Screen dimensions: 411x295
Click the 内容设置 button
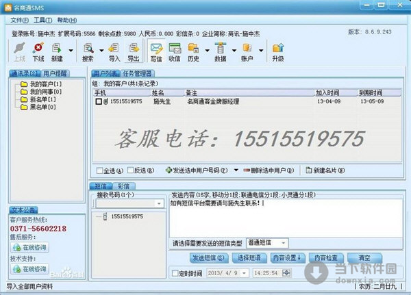287,258
